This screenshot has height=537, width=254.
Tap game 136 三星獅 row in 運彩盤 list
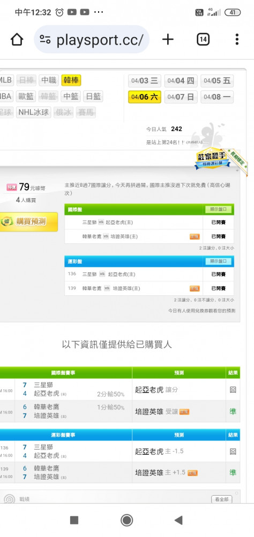[149, 274]
